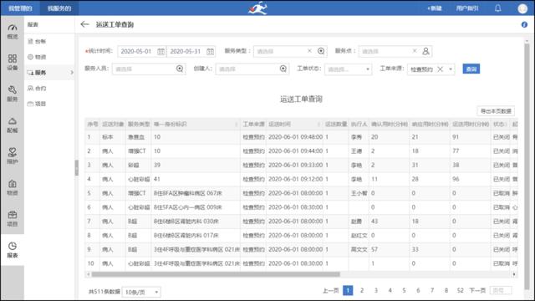
Task: Switch to the second top tab
Action: point(59,8)
